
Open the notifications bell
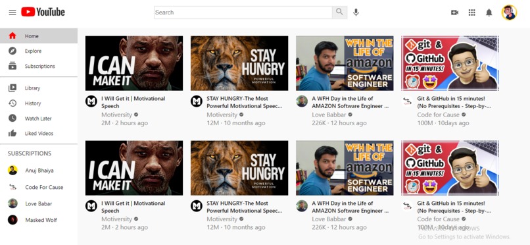[489, 13]
